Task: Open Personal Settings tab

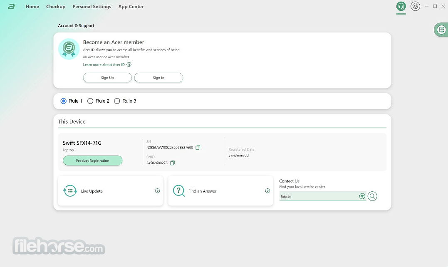Action: point(92,7)
